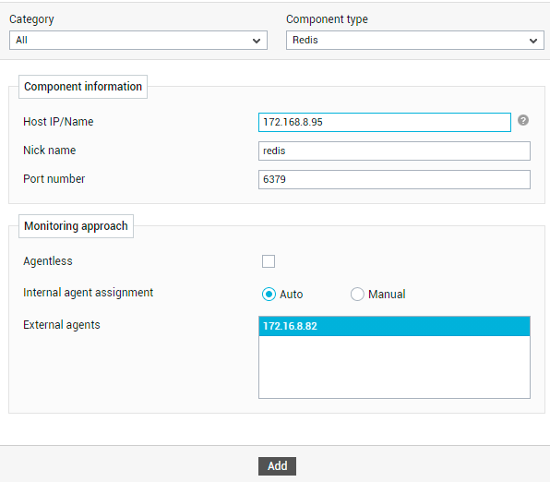Enable the Agentless checkbox
550x482 pixels.
[x=269, y=261]
